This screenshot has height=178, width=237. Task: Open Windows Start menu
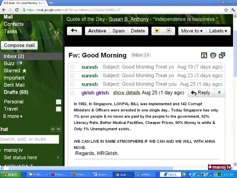pos(11,174)
